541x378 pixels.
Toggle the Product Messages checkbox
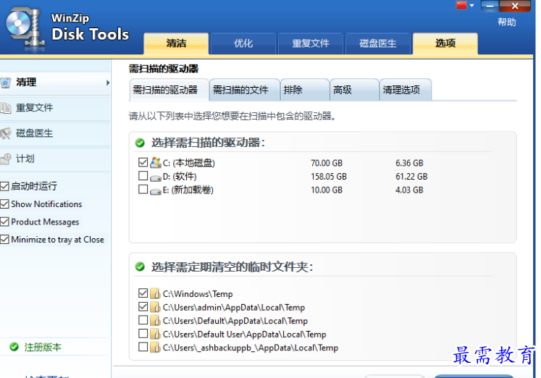4,222
